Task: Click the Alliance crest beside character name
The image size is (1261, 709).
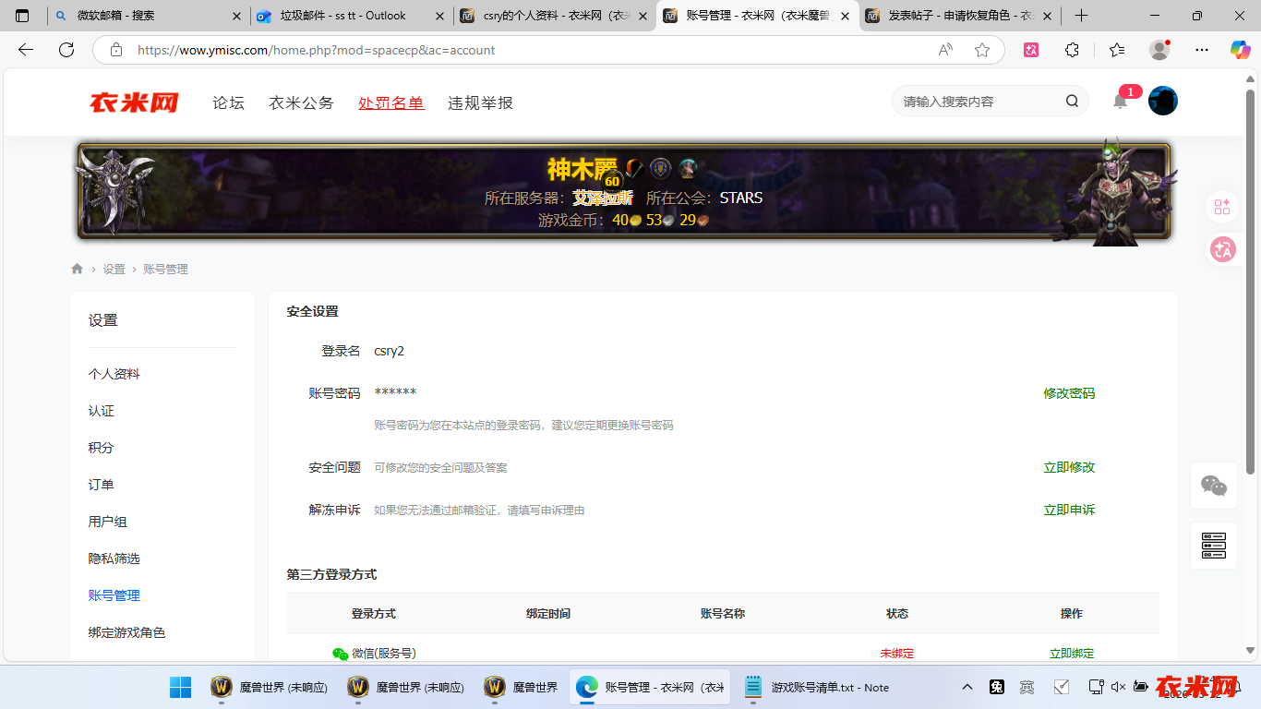Action: click(x=660, y=168)
